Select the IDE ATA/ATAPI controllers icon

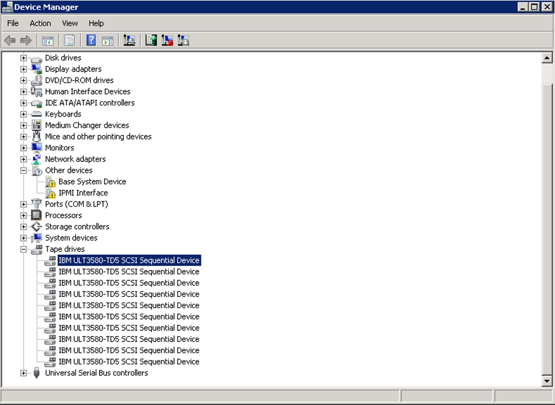pos(37,103)
